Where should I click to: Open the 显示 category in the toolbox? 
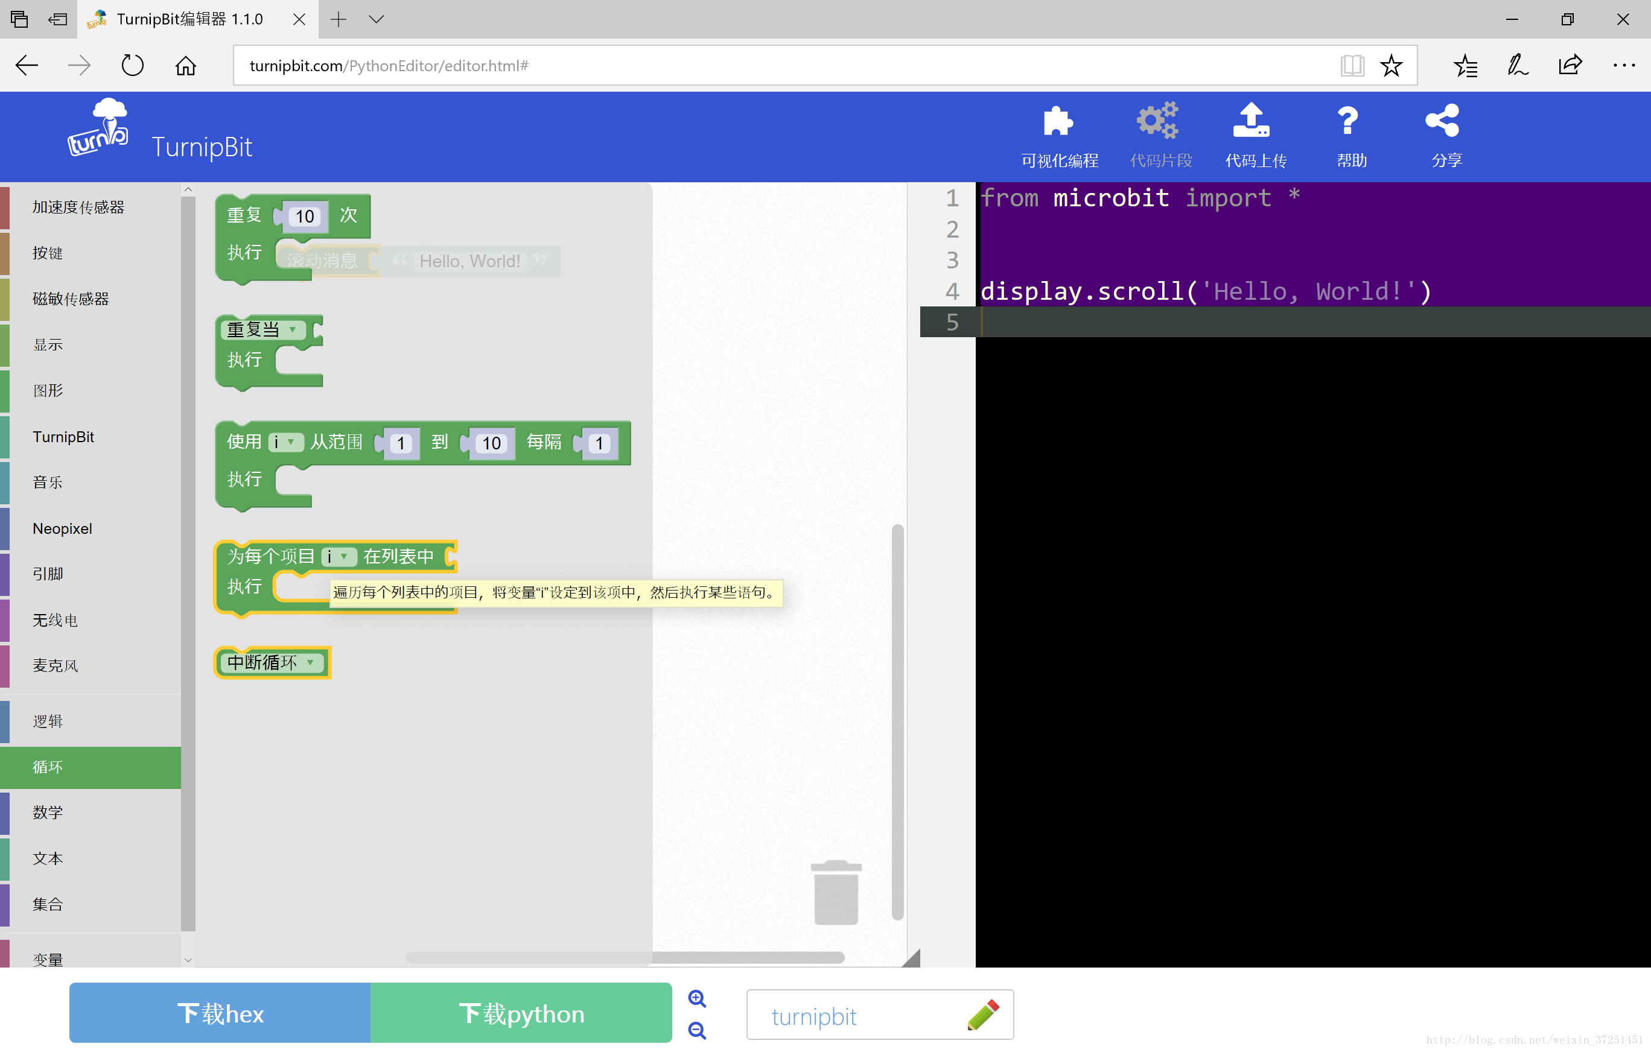48,344
